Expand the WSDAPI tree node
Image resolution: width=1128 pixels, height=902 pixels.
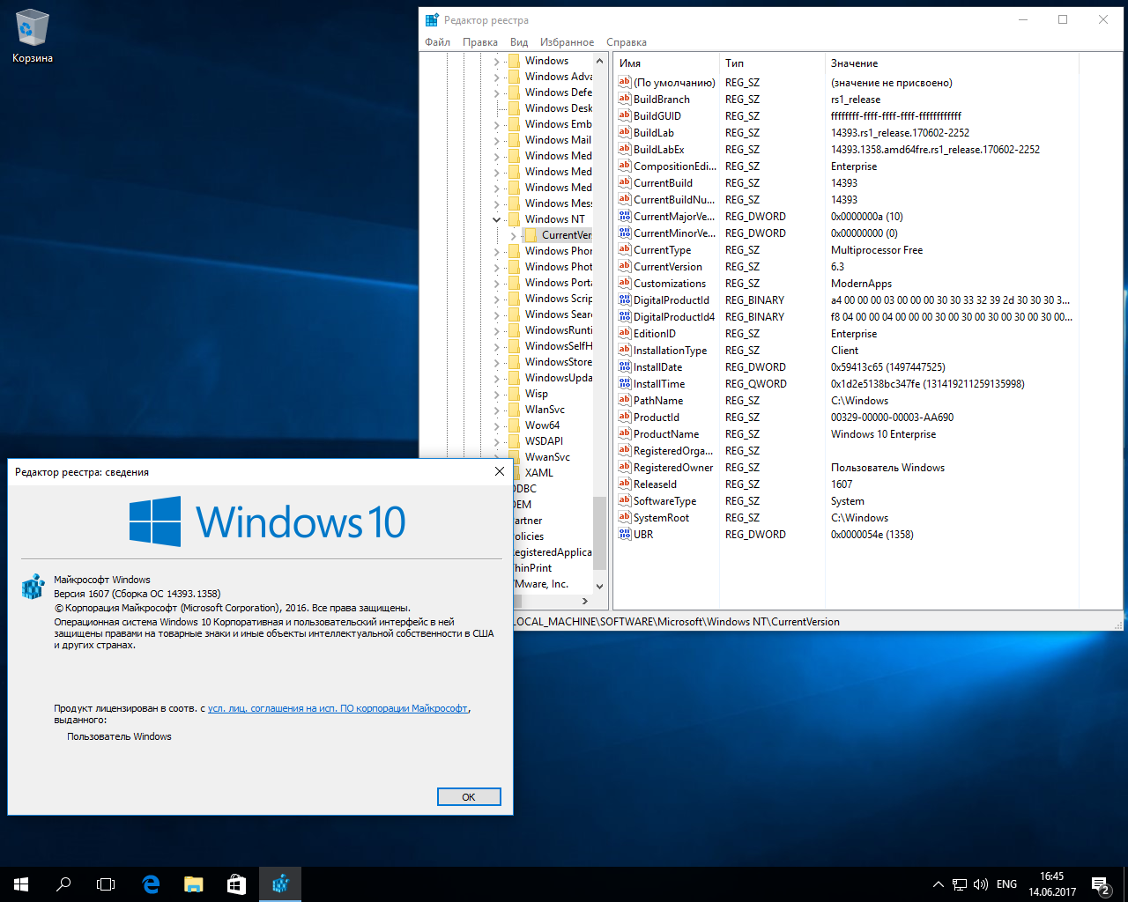(496, 441)
